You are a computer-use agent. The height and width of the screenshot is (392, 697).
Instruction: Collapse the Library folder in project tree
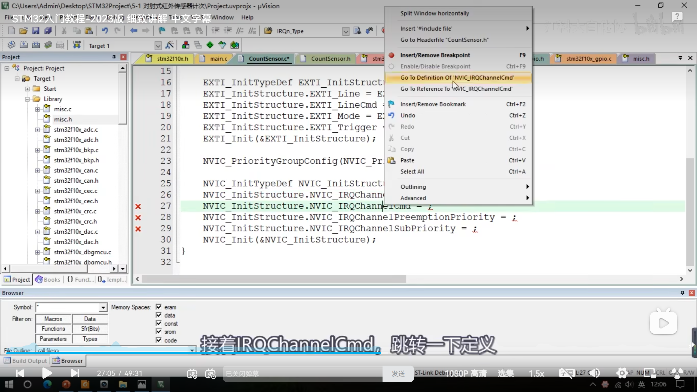(x=27, y=99)
